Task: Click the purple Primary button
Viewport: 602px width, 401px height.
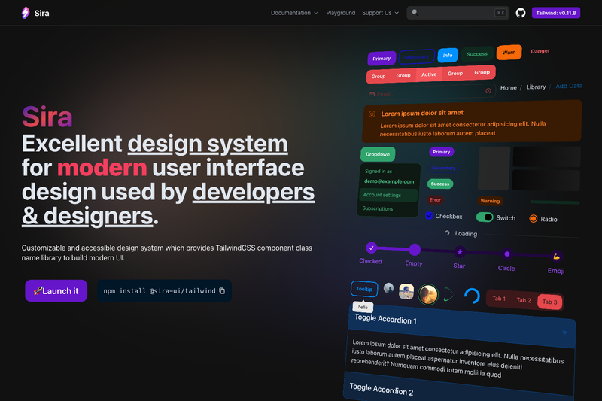Action: point(382,59)
